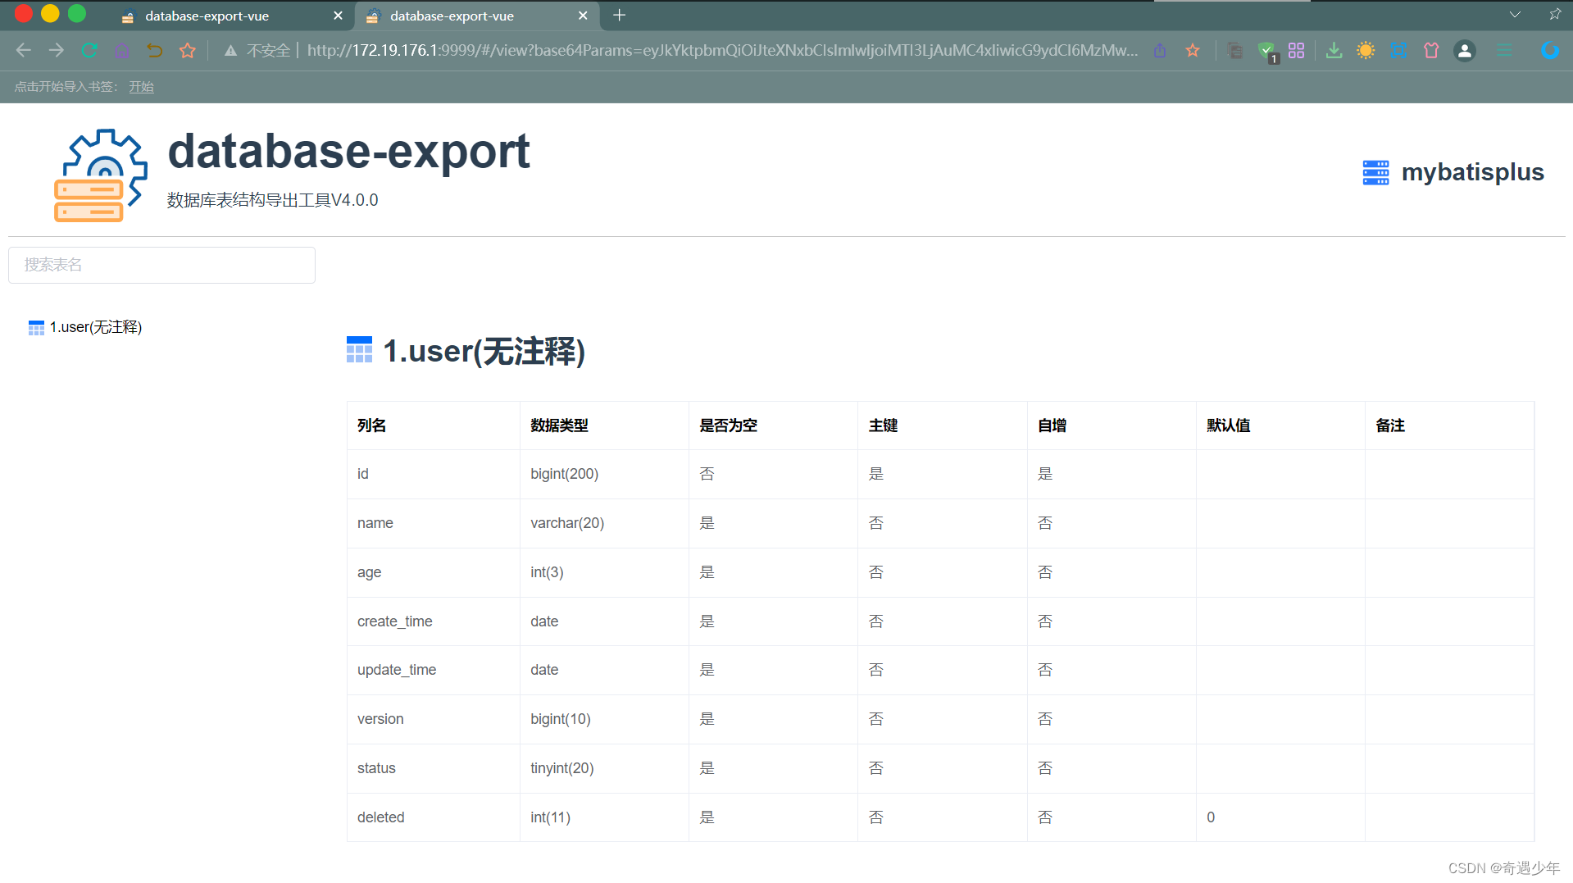Click the database-export gear logo
This screenshot has width=1573, height=883.
(100, 175)
